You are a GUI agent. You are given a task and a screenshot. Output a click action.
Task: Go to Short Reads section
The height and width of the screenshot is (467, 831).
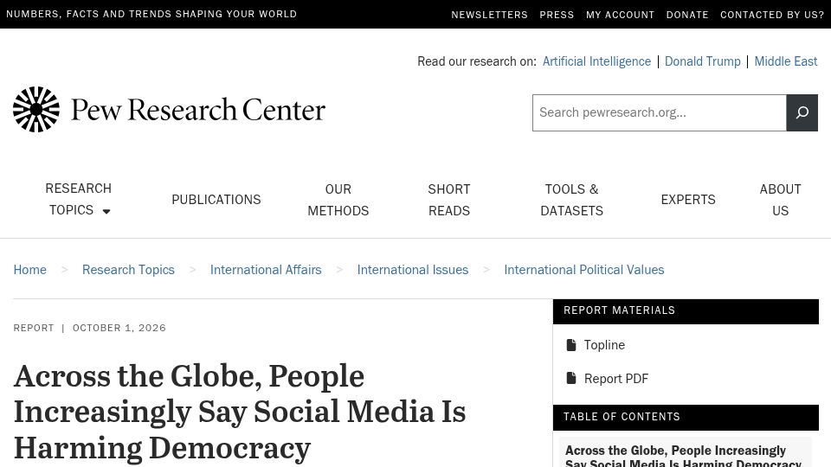[449, 200]
